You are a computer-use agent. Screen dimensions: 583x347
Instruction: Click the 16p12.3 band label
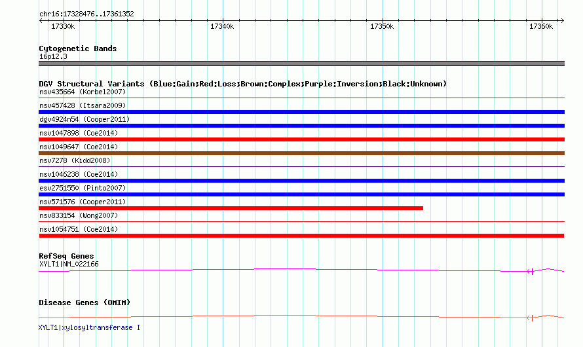(53, 56)
